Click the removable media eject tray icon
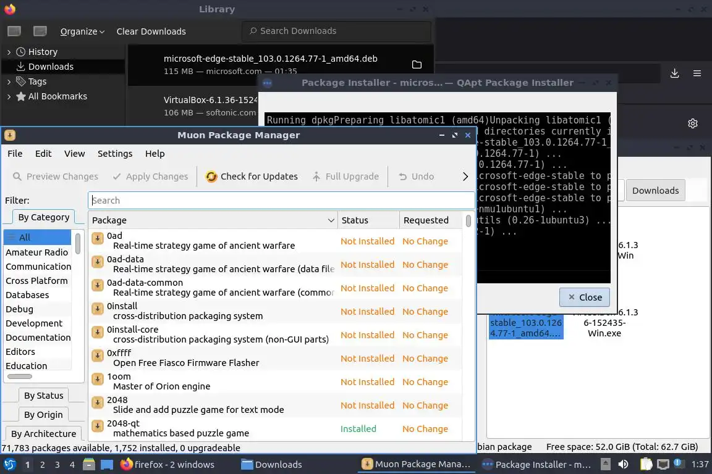 (605, 464)
